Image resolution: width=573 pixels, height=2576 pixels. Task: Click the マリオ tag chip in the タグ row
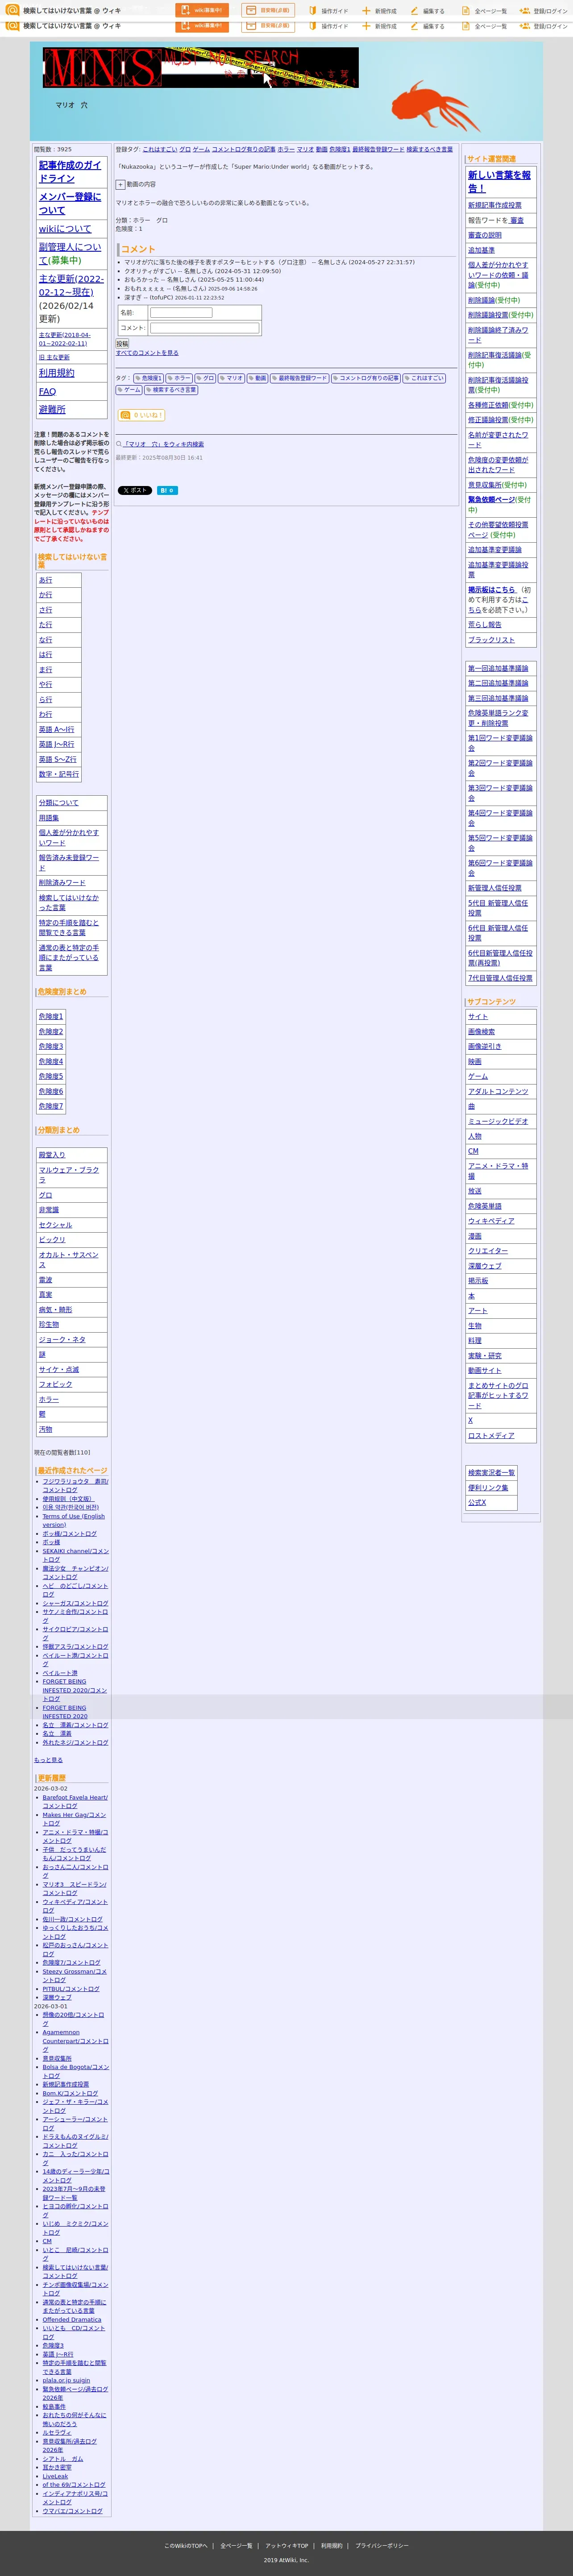(232, 378)
